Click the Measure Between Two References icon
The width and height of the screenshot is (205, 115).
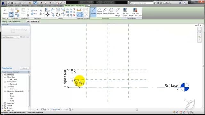(79, 10)
